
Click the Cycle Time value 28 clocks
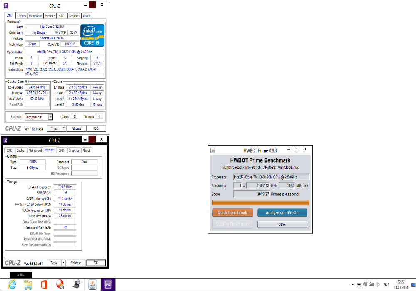[65, 216]
